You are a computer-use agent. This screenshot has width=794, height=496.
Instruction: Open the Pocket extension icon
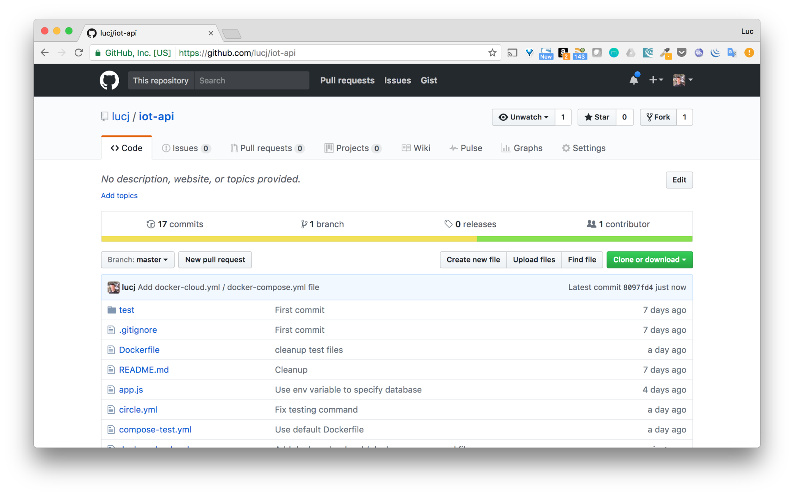pyautogui.click(x=682, y=52)
